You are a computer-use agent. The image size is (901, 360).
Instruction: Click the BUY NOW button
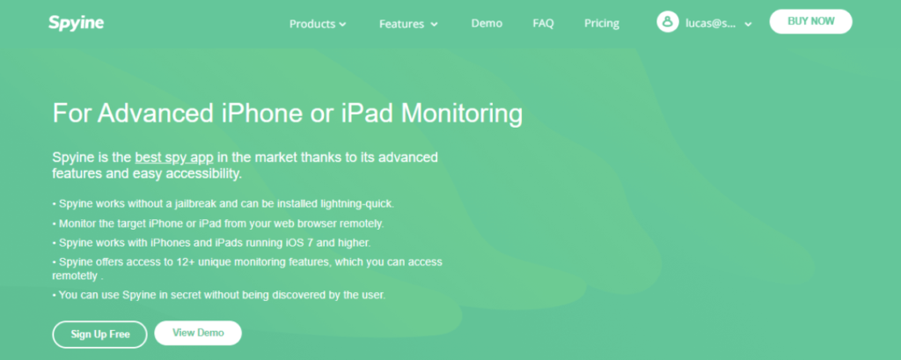810,21
